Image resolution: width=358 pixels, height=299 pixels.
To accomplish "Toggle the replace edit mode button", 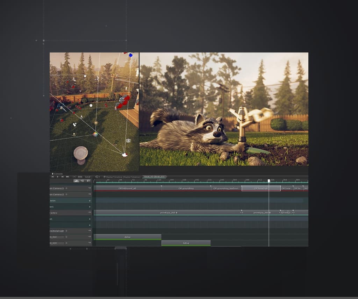I will [x=88, y=181].
